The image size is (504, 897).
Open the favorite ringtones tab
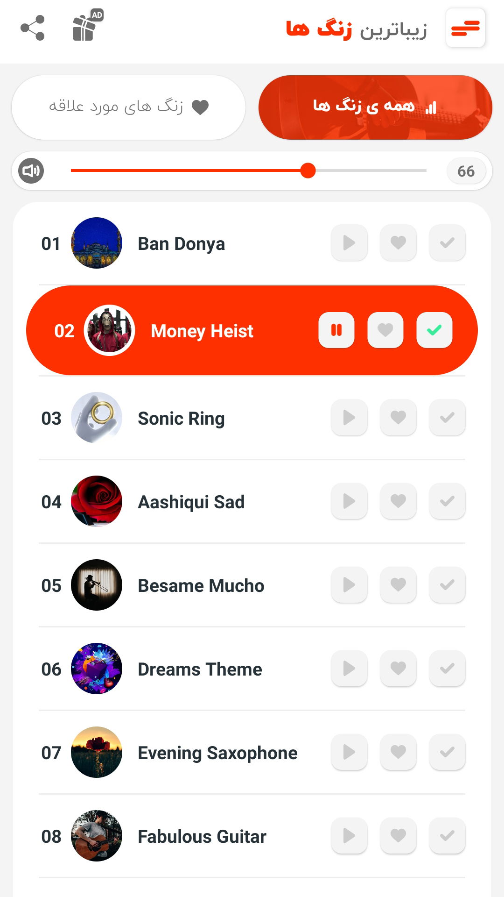(x=128, y=107)
